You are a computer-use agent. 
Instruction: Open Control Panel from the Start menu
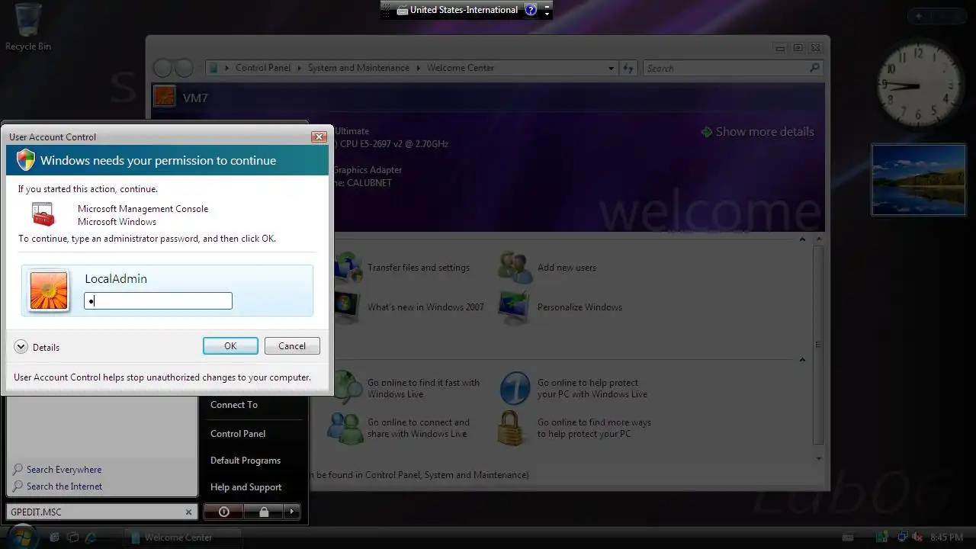pos(238,433)
